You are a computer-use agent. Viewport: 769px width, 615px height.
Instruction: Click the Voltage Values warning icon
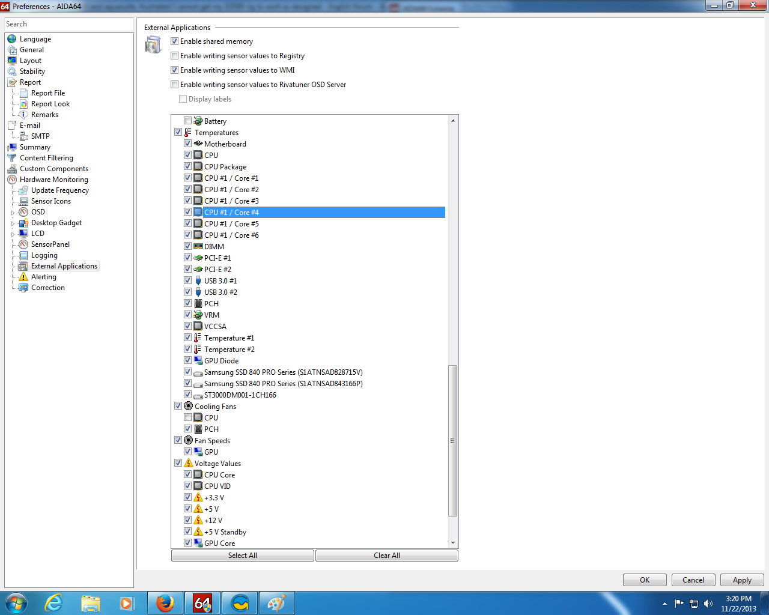click(x=188, y=463)
